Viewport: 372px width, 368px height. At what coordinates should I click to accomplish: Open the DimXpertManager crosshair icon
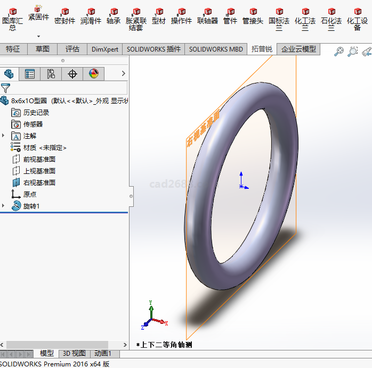[x=72, y=74]
